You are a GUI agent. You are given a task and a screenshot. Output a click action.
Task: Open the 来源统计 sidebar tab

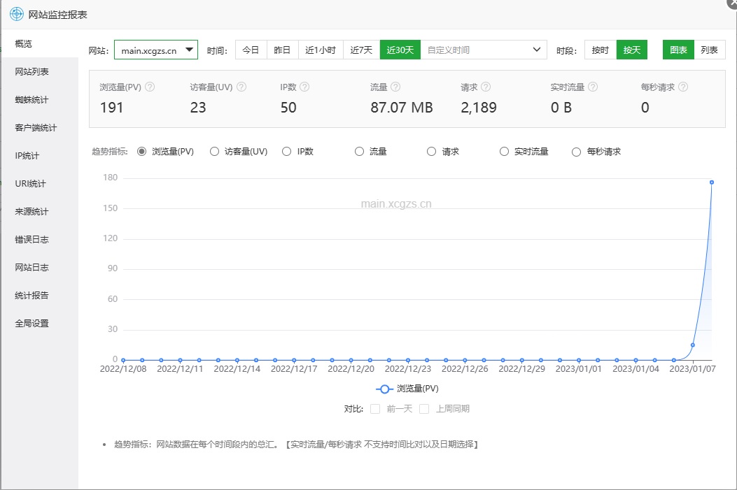coord(39,212)
